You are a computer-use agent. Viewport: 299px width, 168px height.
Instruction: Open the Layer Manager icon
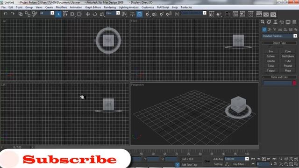click(x=227, y=14)
